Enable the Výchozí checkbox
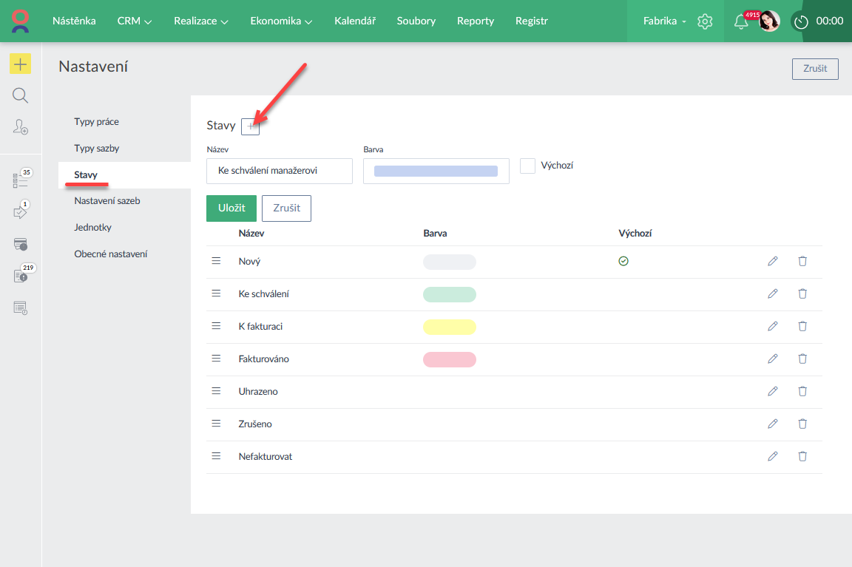 pos(527,166)
